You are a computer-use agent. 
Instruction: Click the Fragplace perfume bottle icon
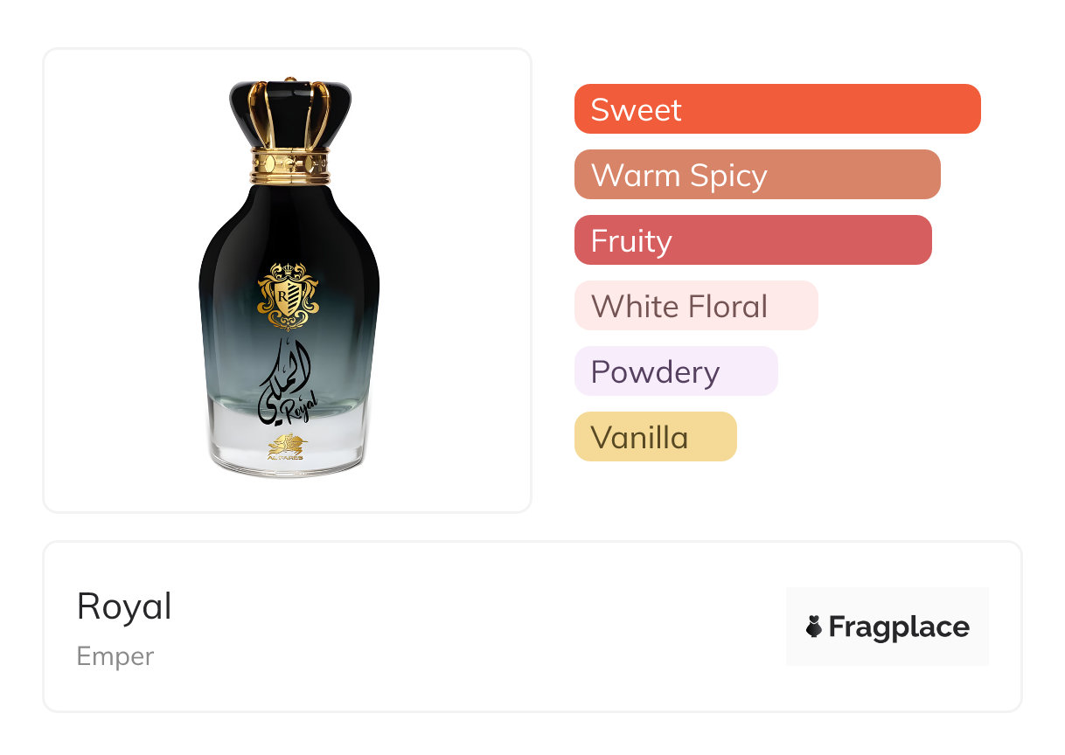(814, 627)
